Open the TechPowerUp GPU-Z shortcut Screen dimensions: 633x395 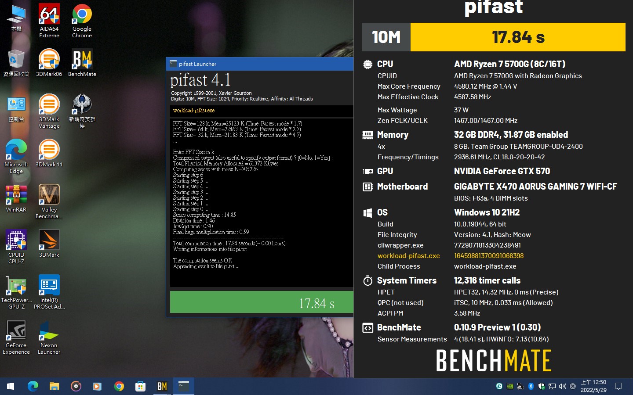[x=16, y=292]
